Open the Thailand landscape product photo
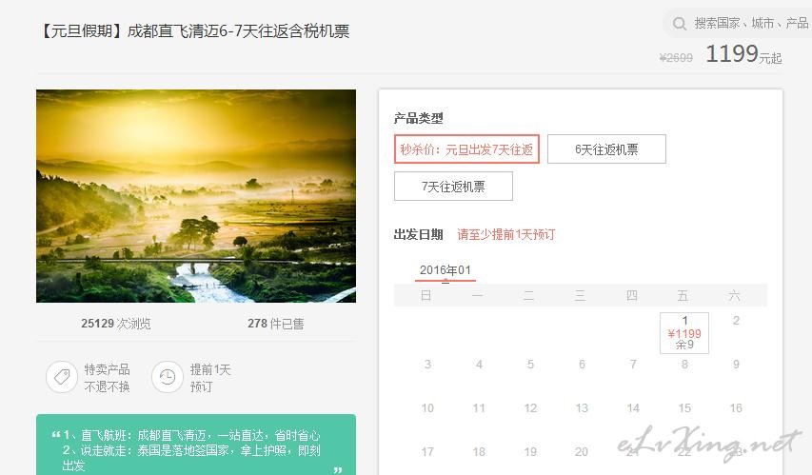This screenshot has height=475, width=812. coord(196,196)
